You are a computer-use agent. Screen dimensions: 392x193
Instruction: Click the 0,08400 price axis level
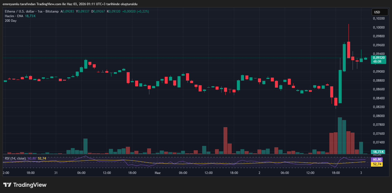379,98
